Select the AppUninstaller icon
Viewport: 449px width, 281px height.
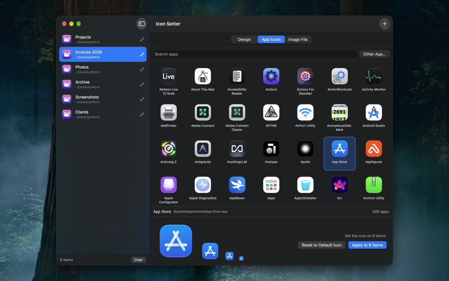click(x=305, y=185)
